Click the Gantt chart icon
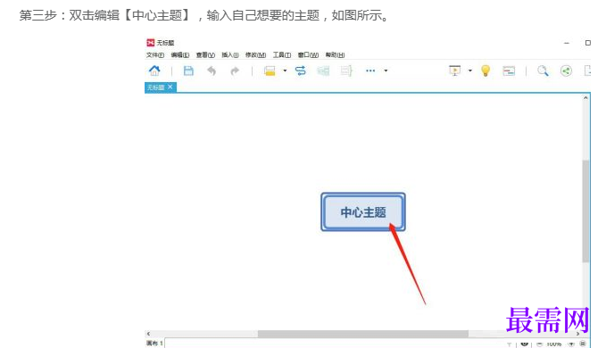Screen dimensions: 606x348 pos(509,71)
